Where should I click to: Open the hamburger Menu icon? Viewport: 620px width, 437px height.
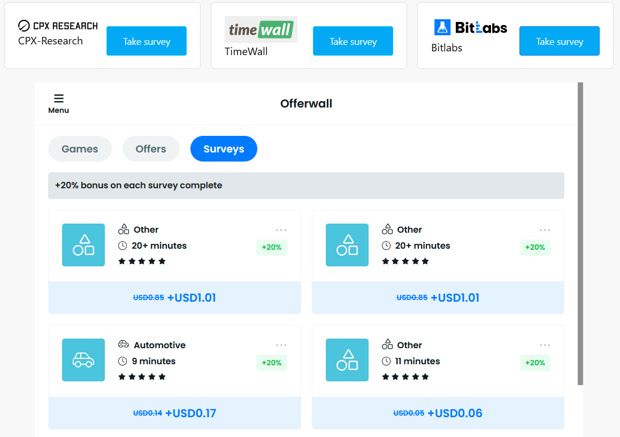click(x=58, y=98)
